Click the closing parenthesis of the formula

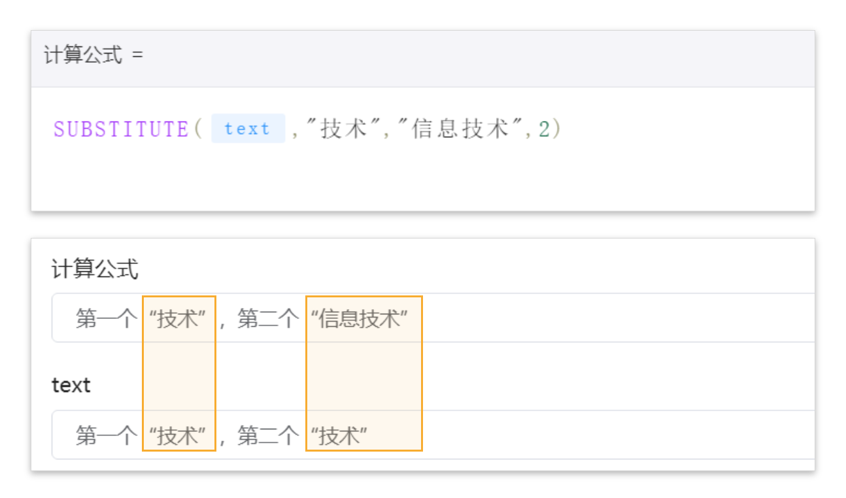click(557, 129)
